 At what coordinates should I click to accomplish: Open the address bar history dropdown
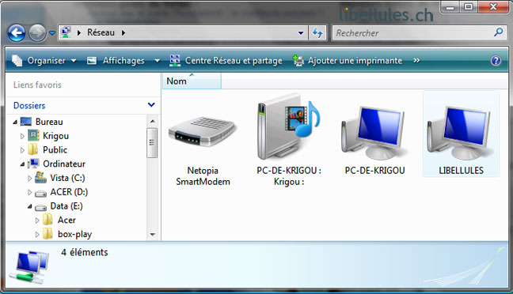tap(301, 32)
